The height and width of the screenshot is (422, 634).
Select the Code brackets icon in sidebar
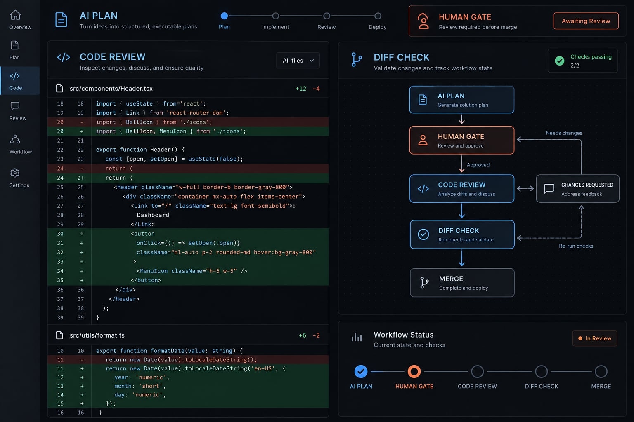pyautogui.click(x=15, y=76)
